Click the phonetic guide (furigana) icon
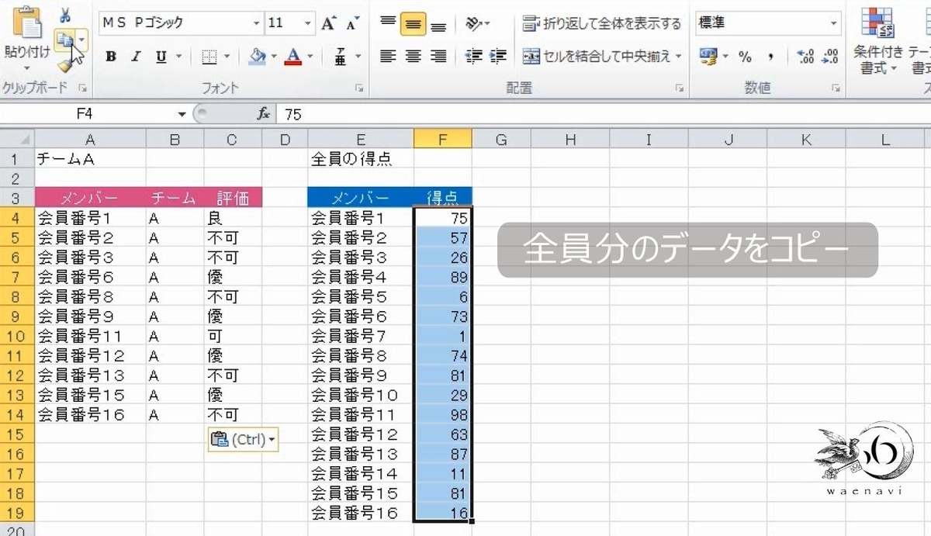Screen dimensions: 931x536 pyautogui.click(x=340, y=57)
